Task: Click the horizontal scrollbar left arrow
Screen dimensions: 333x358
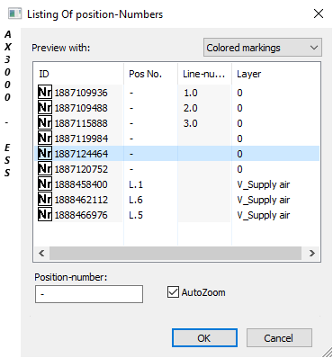Action: coord(41,254)
